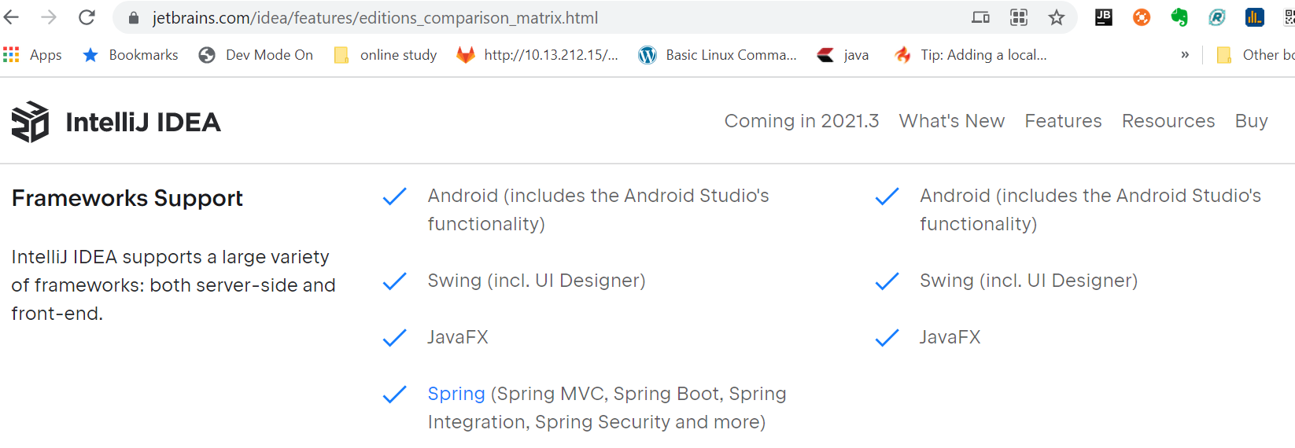This screenshot has width=1295, height=448.
Task: Click the 'IntelliJ IDEA supports a large variety' paragraph
Action: (173, 285)
